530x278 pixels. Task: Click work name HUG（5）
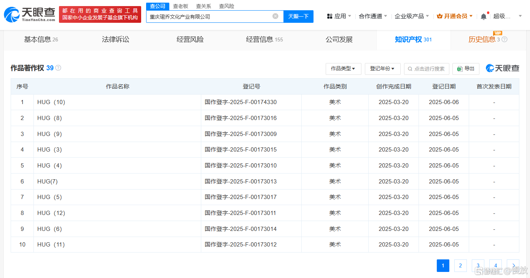pos(49,197)
